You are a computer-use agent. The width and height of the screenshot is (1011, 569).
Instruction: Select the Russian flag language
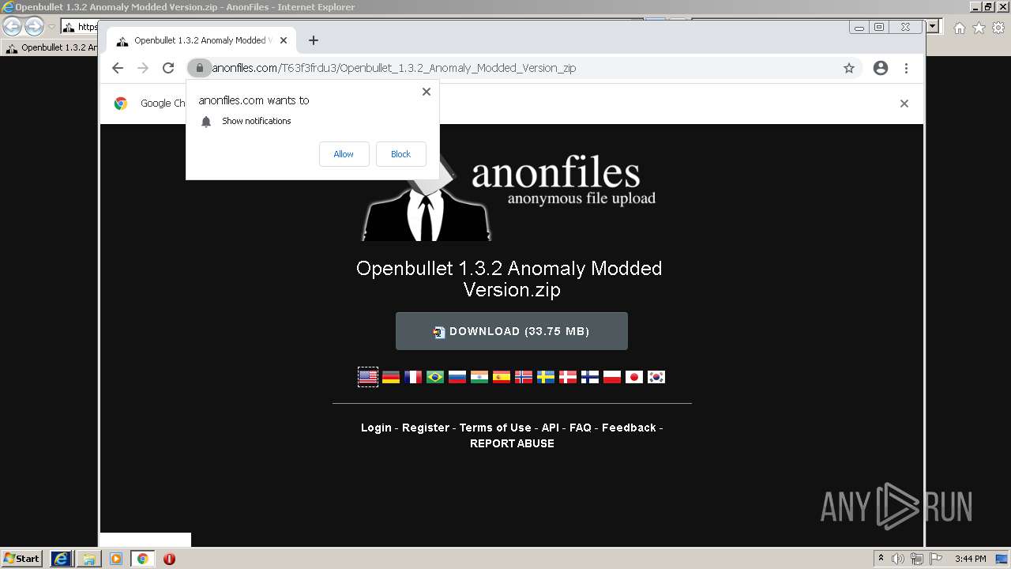457,377
